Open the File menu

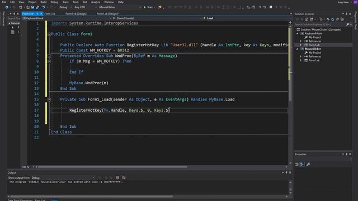click(x=4, y=2)
